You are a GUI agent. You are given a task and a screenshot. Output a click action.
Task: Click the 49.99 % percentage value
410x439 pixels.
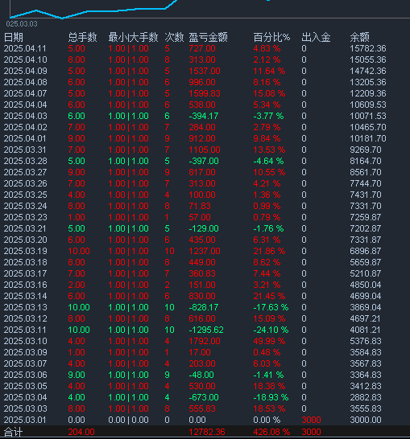click(x=269, y=341)
